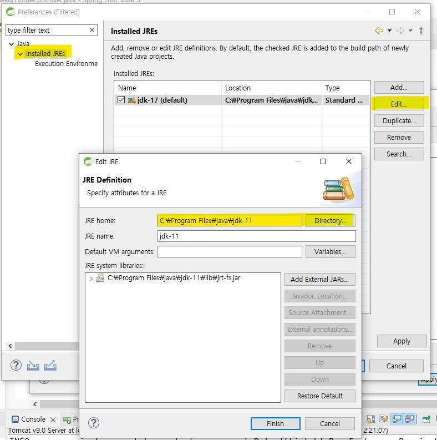
Task: Toggle the jdk-17 default JRE checkbox
Action: 121,100
